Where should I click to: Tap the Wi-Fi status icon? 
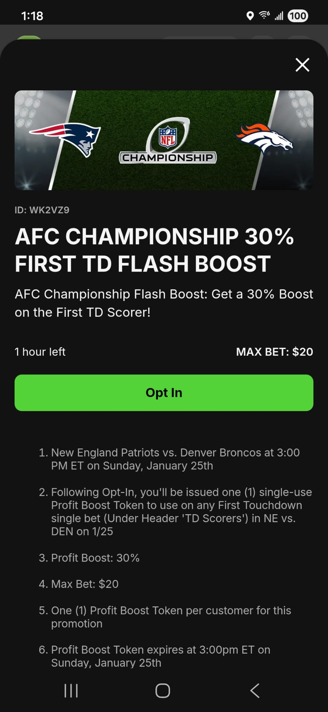pyautogui.click(x=264, y=15)
